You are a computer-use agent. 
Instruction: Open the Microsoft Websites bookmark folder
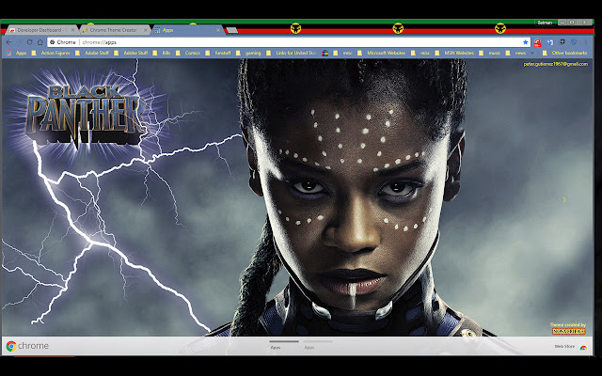tap(381, 53)
